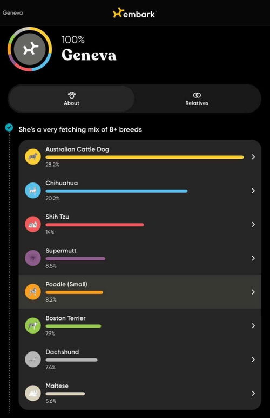Screen dimensions: 270x418
Task: Expand Chihuahua details chevron
Action: point(253,191)
